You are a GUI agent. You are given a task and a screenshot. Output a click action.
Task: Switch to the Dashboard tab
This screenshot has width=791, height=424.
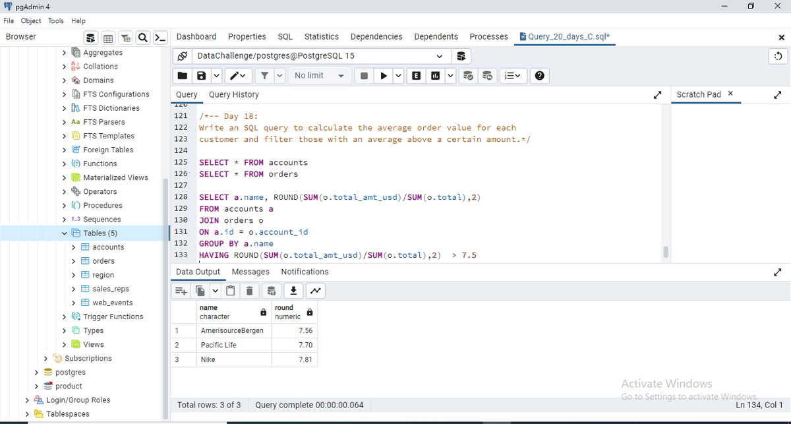point(196,37)
